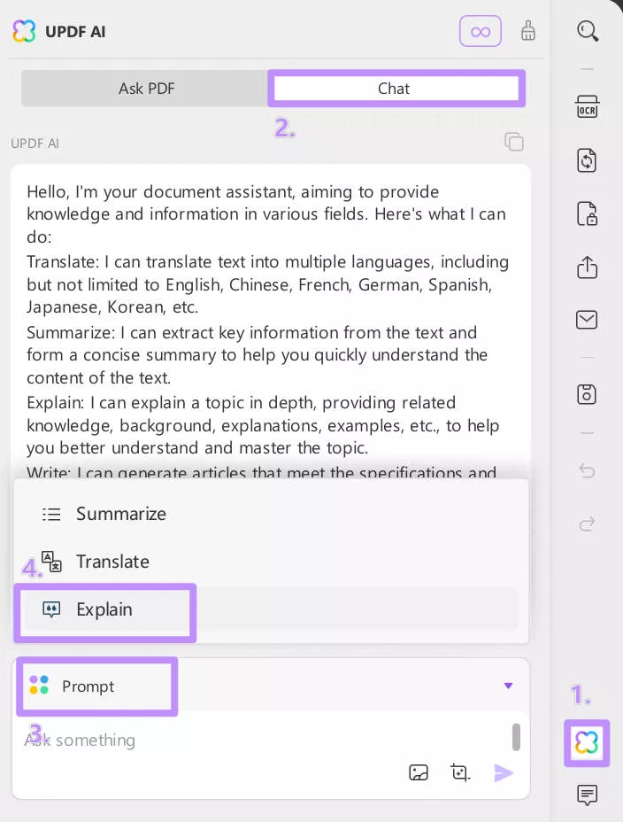Choose Summarize from prompt list

271,514
